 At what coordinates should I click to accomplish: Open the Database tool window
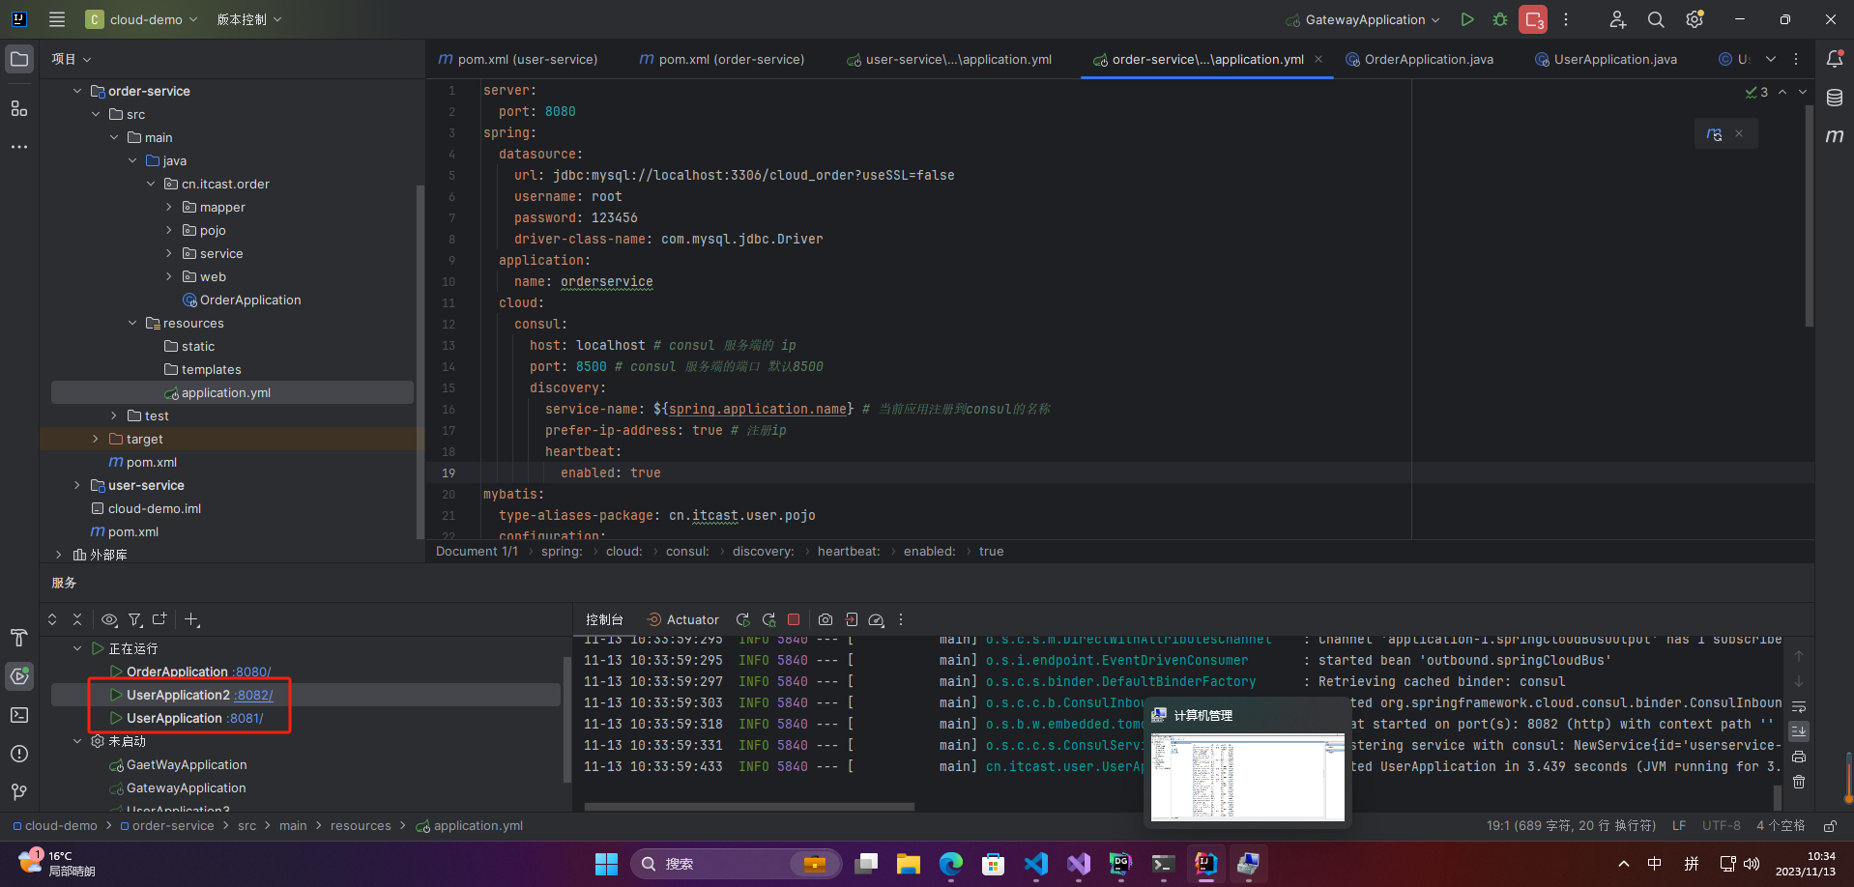(x=1834, y=98)
